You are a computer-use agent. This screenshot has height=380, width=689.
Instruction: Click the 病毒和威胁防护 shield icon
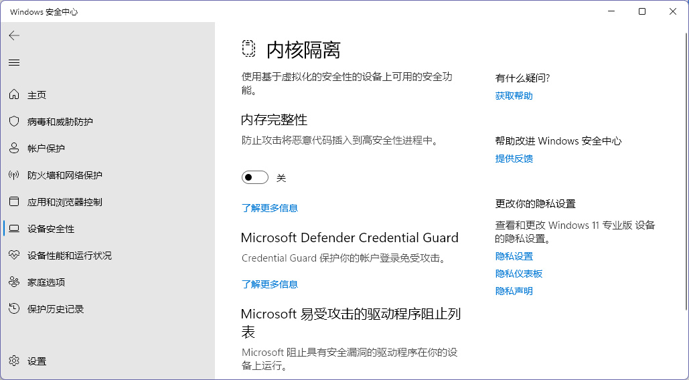[x=14, y=122]
